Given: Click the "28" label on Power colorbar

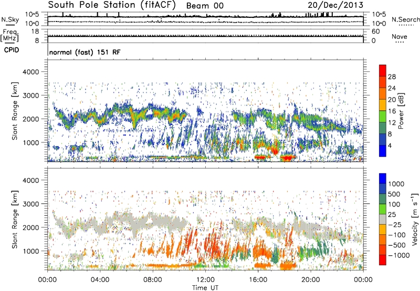Looking at the screenshot, I should point(392,77).
